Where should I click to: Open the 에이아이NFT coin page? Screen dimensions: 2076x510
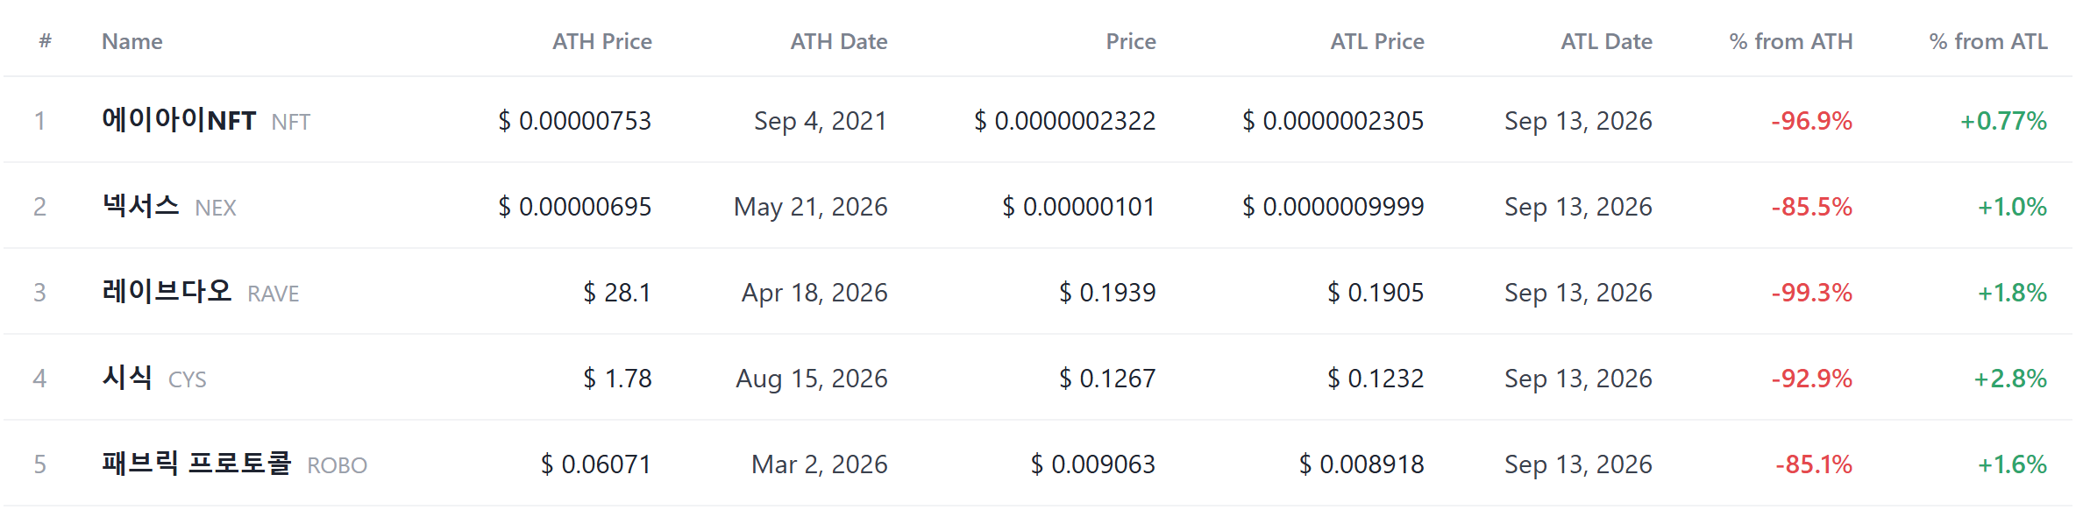point(179,120)
